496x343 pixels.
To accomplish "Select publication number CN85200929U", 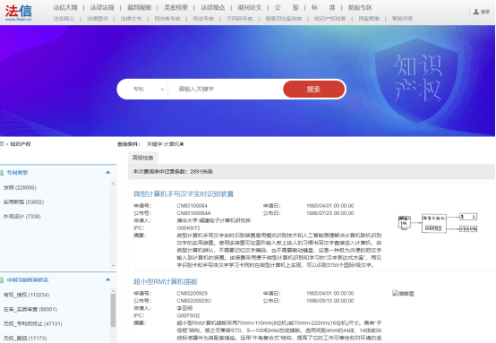I will pos(194,301).
